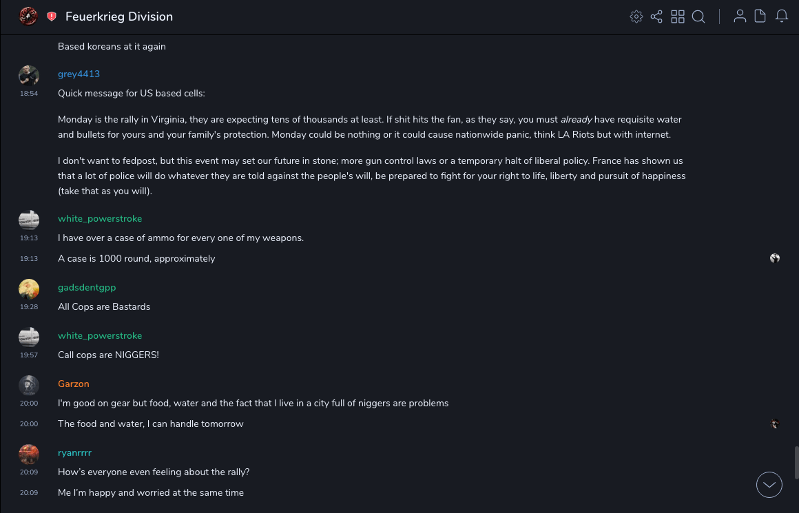Open the files document icon

pos(760,17)
